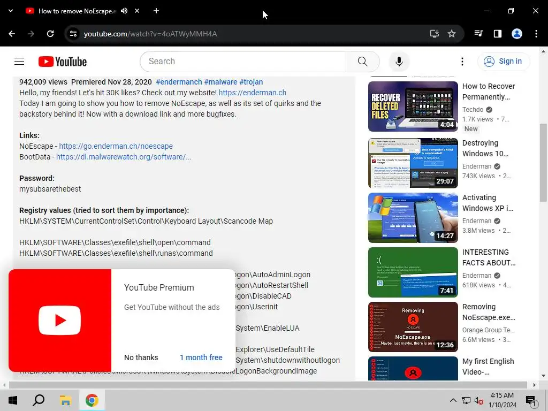Open the media control icon in Chrome toolbar
The height and width of the screenshot is (411, 548).
pyautogui.click(x=478, y=34)
